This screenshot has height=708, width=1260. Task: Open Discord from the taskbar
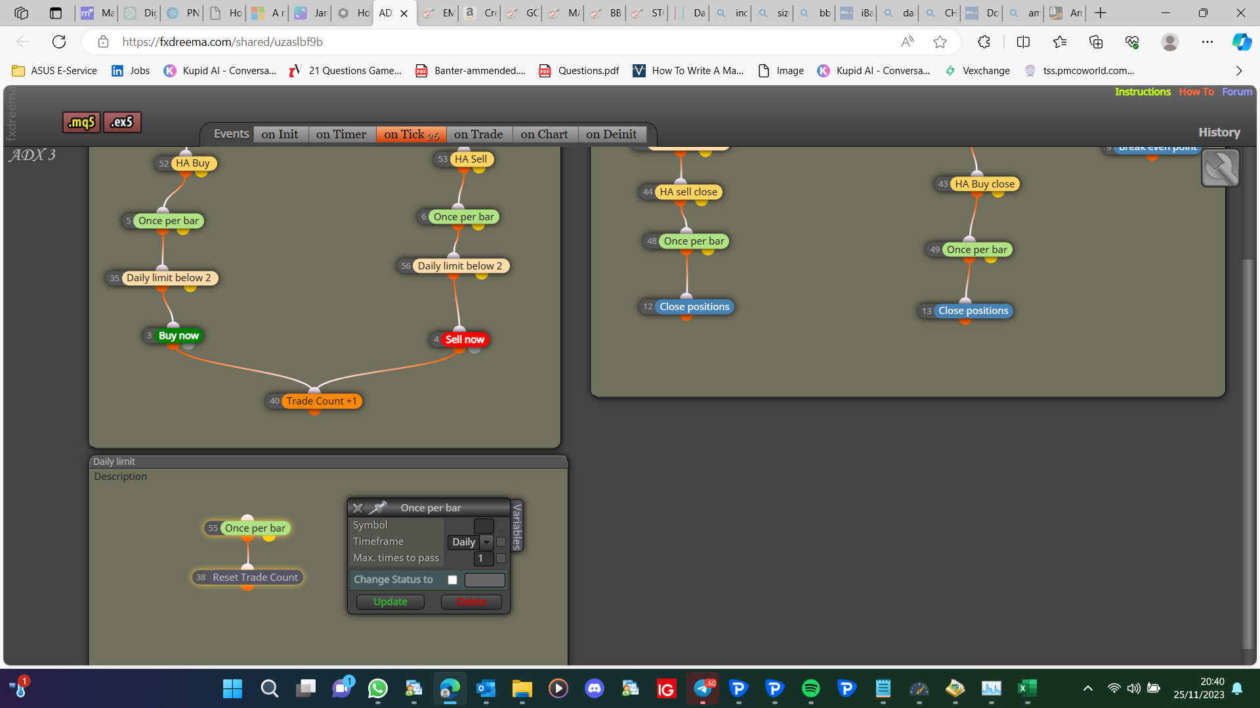point(595,688)
